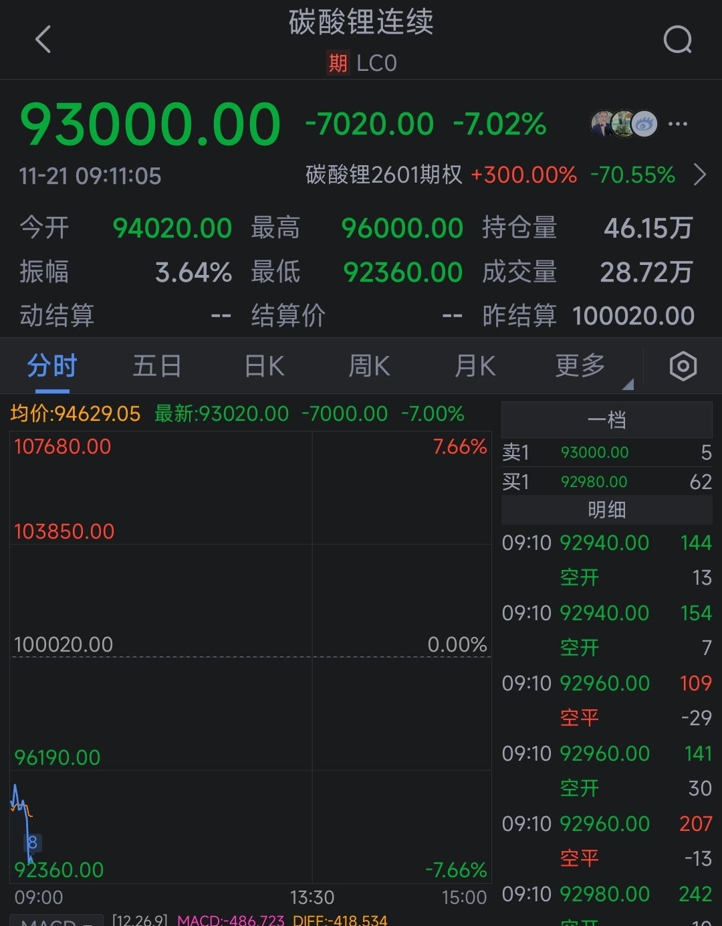This screenshot has width=722, height=926.
Task: Tap 买1 bid price 92980.00 row
Action: click(606, 482)
